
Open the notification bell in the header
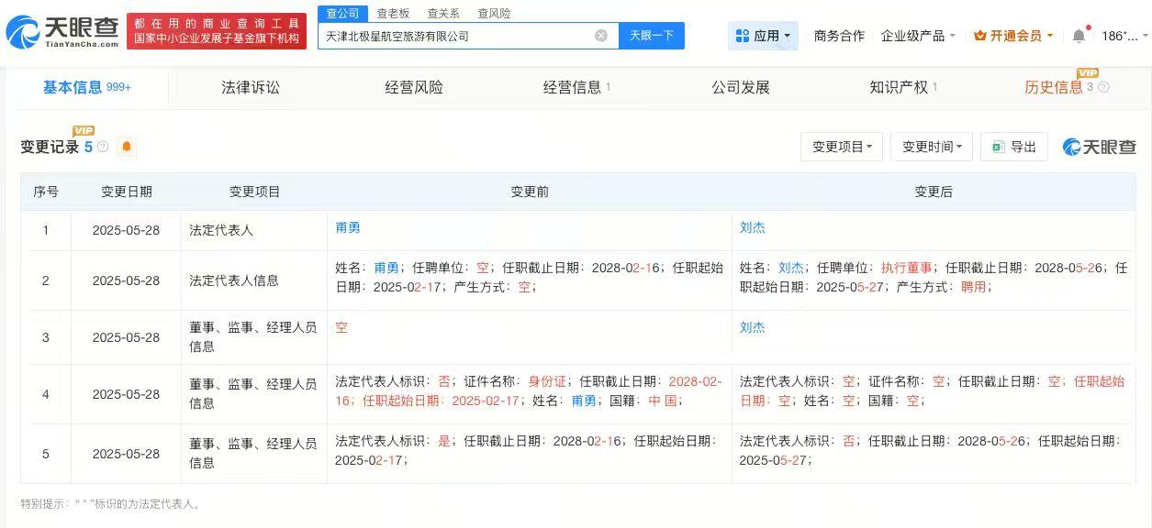pyautogui.click(x=1079, y=36)
